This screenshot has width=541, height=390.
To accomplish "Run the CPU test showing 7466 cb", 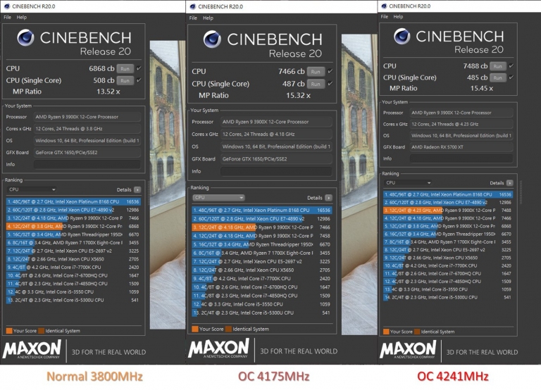I will point(316,72).
